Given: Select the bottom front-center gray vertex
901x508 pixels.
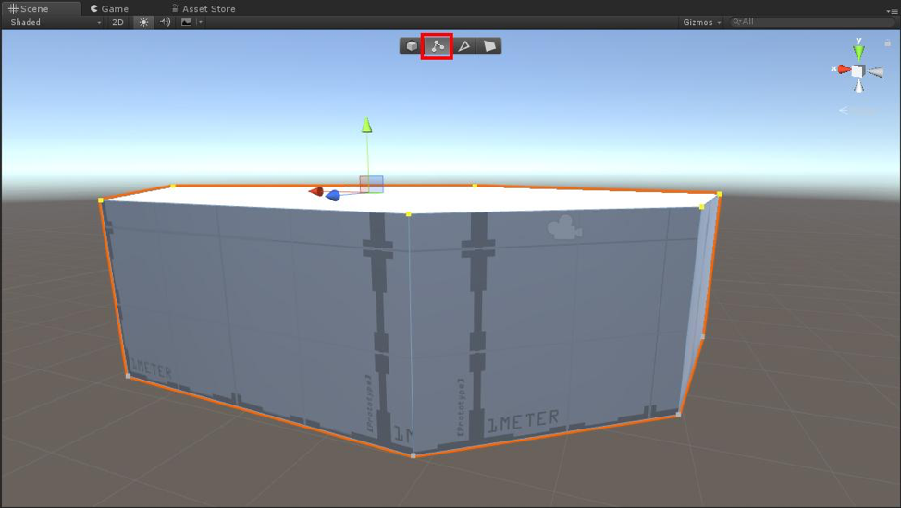Looking at the screenshot, I should tap(413, 455).
